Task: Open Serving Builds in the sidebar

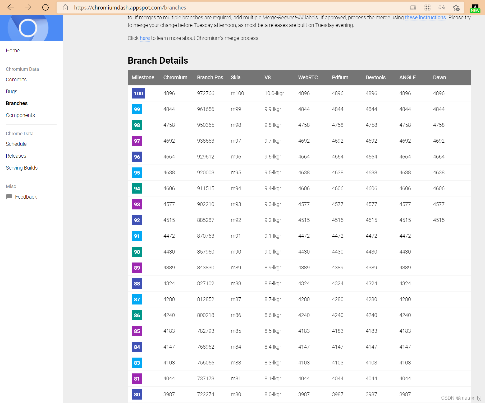Action: 22,168
